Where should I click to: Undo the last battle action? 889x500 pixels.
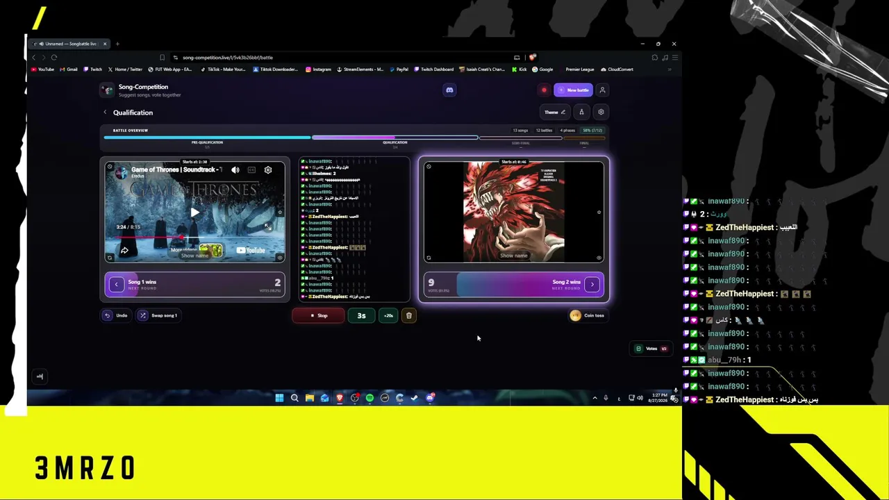(x=117, y=315)
